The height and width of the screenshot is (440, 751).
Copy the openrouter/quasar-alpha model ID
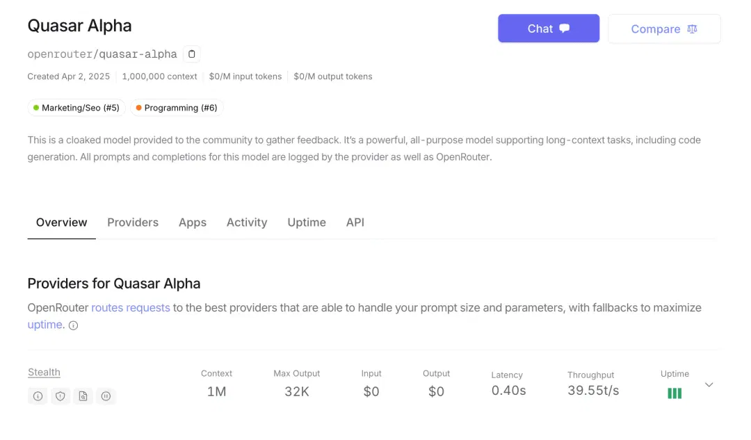[x=192, y=54]
